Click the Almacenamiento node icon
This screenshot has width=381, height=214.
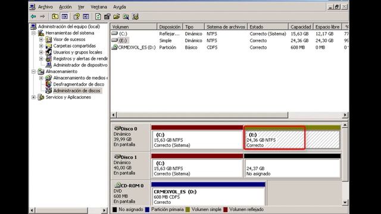41,71
